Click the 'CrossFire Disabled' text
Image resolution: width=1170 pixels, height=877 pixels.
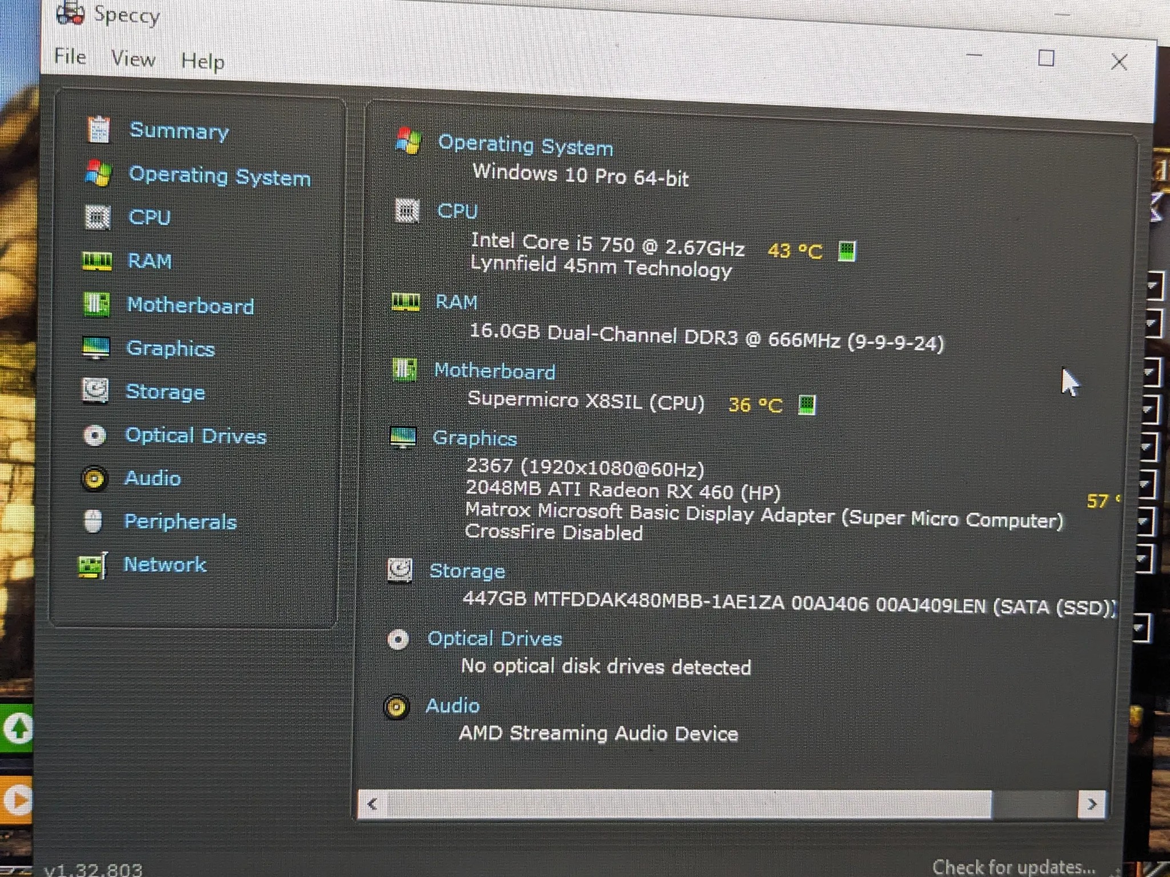(554, 532)
